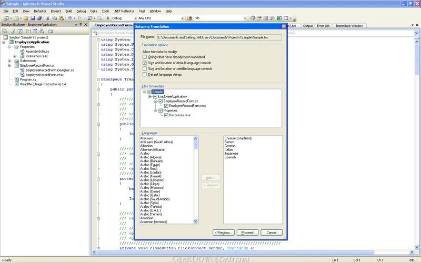This screenshot has width=421, height=263.
Task: Open the Object Browser toolbar icon
Action: coord(266,18)
